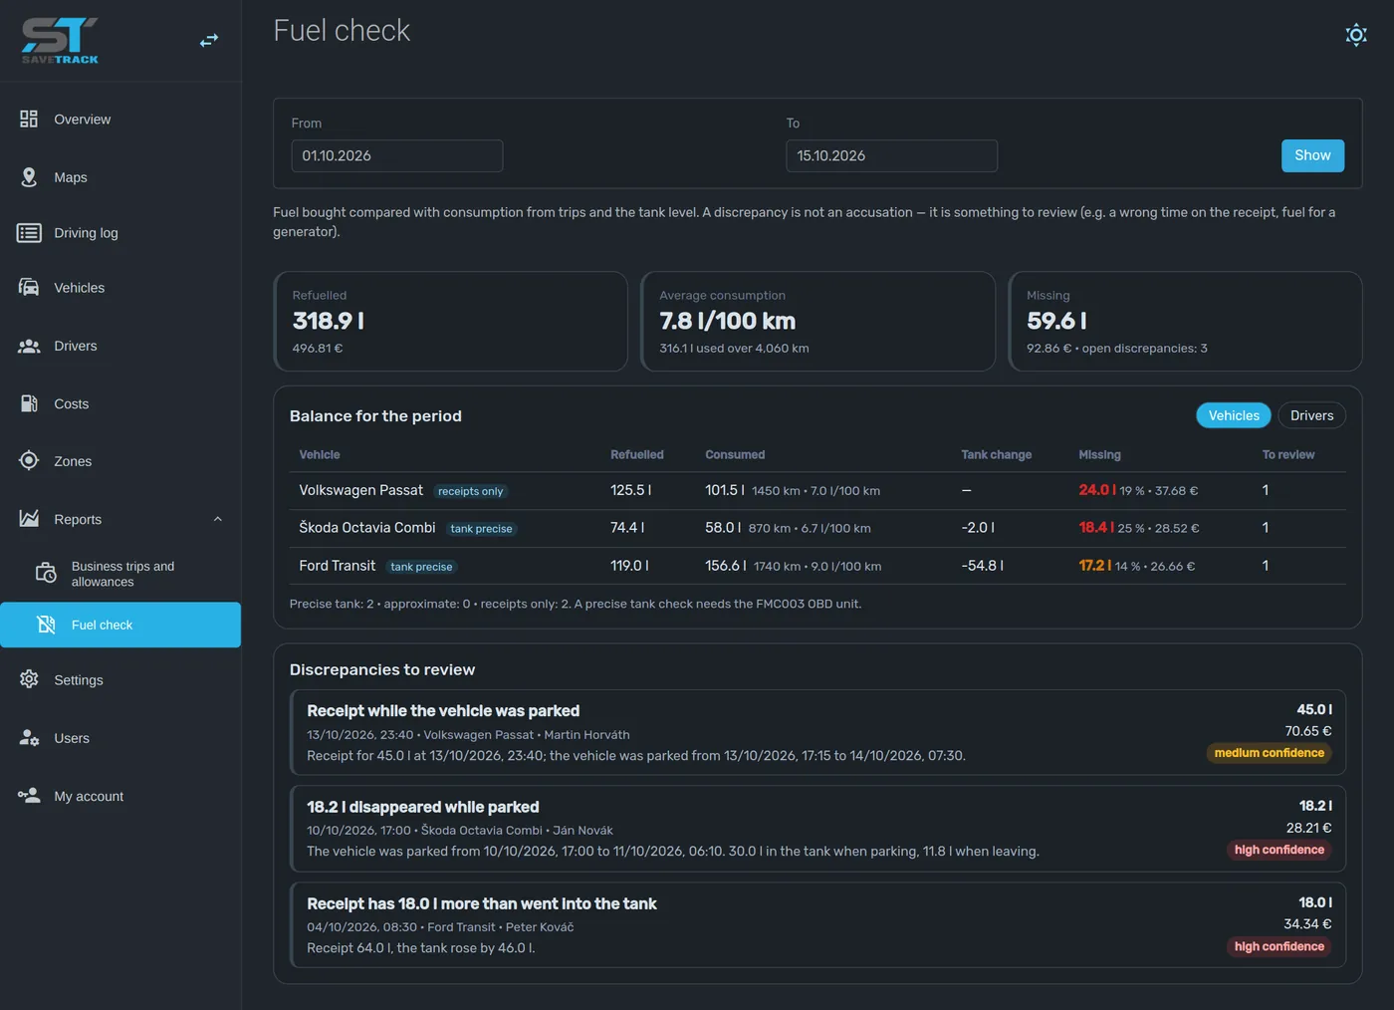Open the Settings menu item
Viewport: 1394px width, 1010px height.
coord(120,680)
